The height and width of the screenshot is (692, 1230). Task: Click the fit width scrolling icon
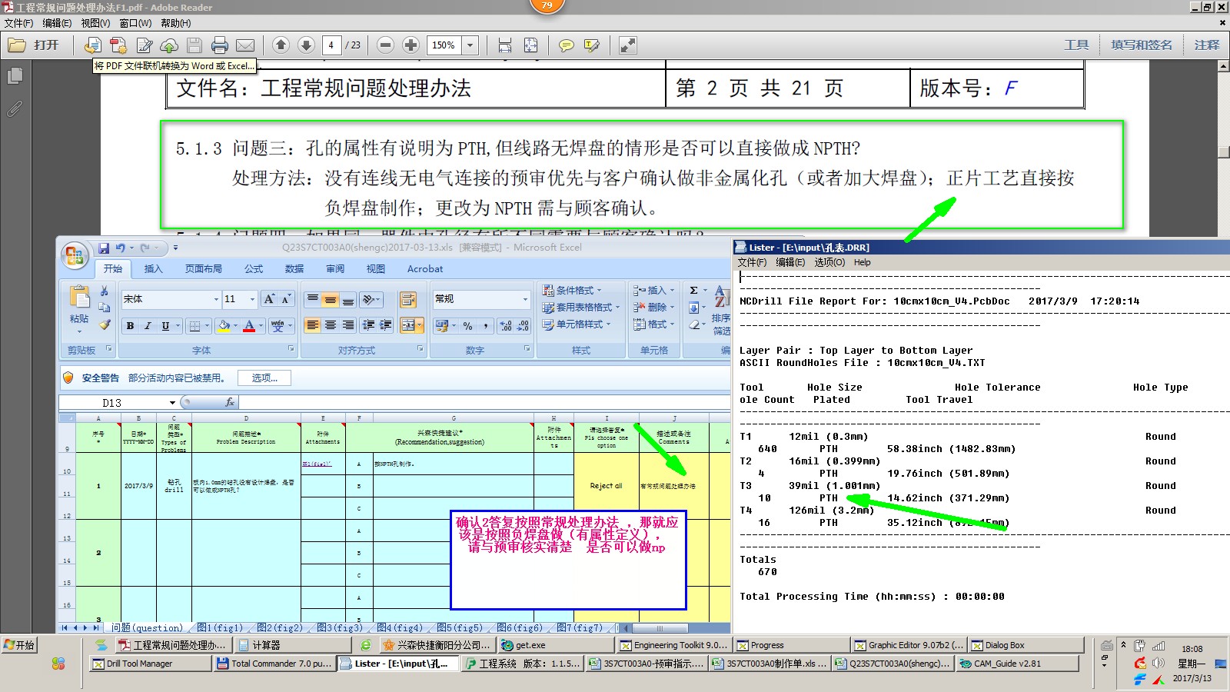tap(505, 45)
